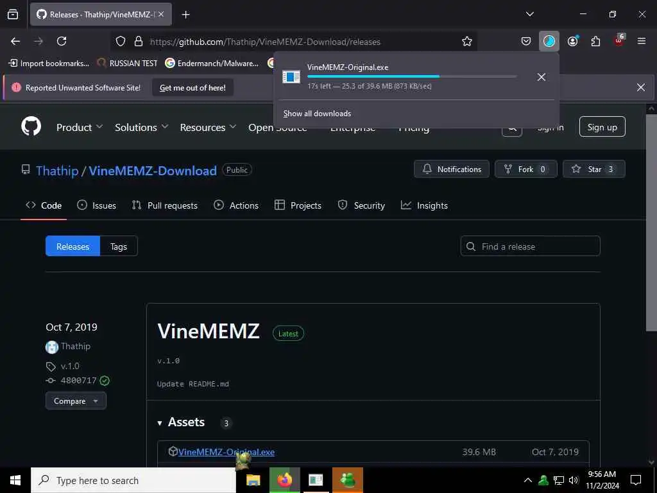
Task: Click the URL address bar
Action: coord(293,42)
